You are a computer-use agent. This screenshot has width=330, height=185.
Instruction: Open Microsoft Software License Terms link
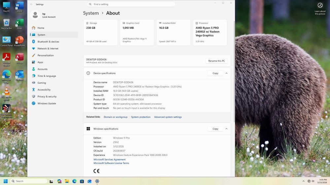click(x=111, y=163)
